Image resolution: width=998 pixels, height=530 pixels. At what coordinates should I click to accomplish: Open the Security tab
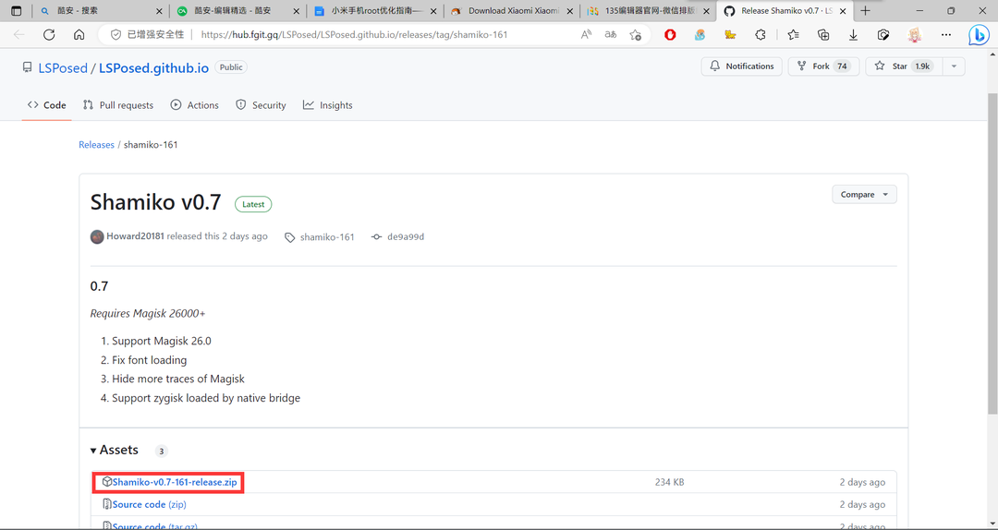[261, 105]
